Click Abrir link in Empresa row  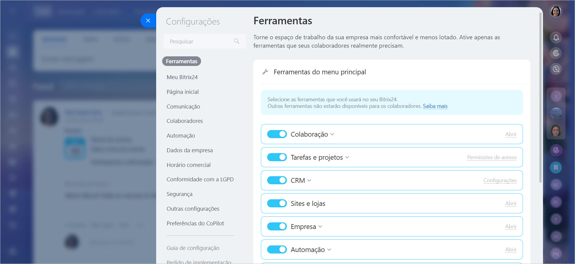point(511,227)
